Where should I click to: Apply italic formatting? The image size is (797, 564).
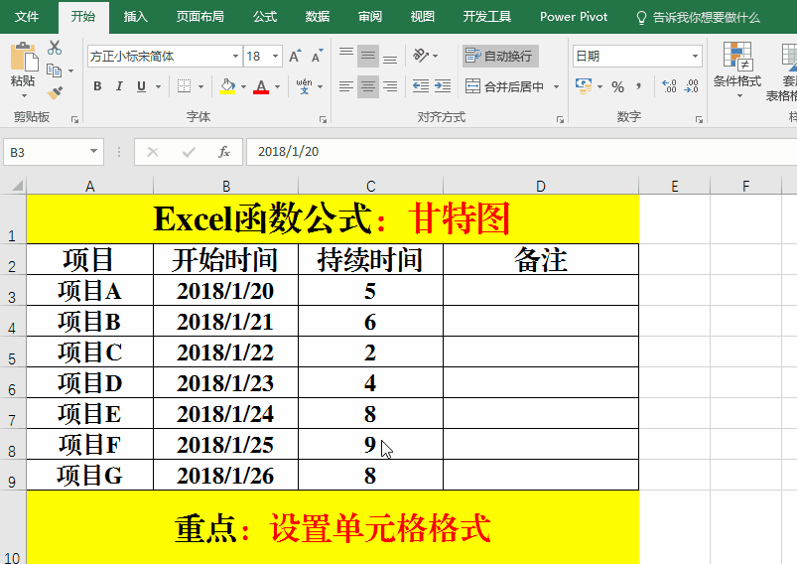(x=119, y=86)
